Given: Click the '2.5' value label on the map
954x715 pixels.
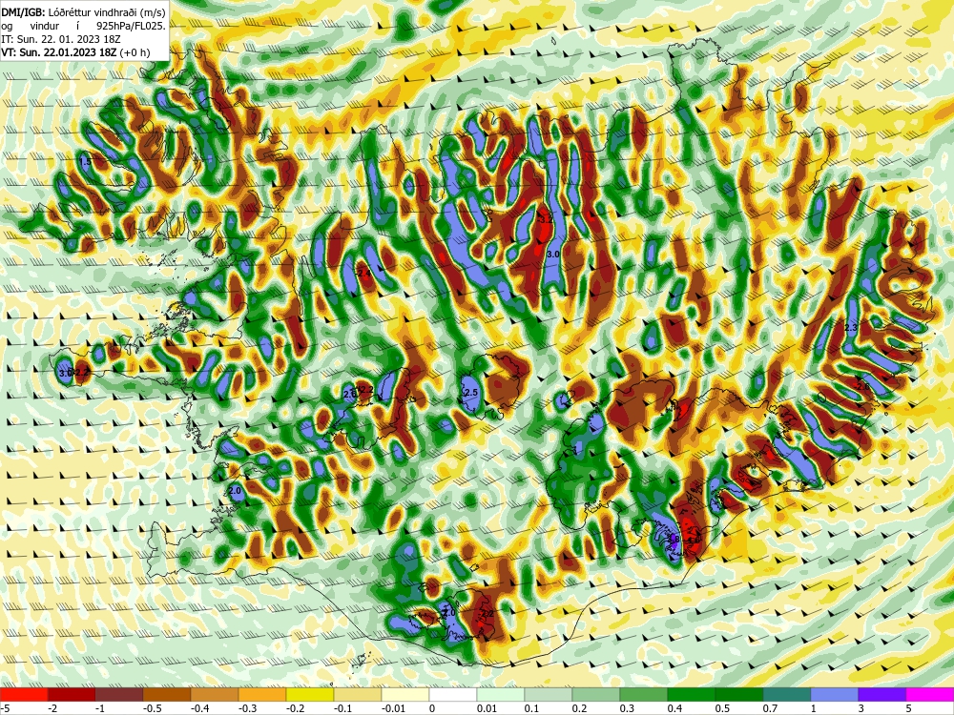Looking at the screenshot, I should [x=471, y=393].
